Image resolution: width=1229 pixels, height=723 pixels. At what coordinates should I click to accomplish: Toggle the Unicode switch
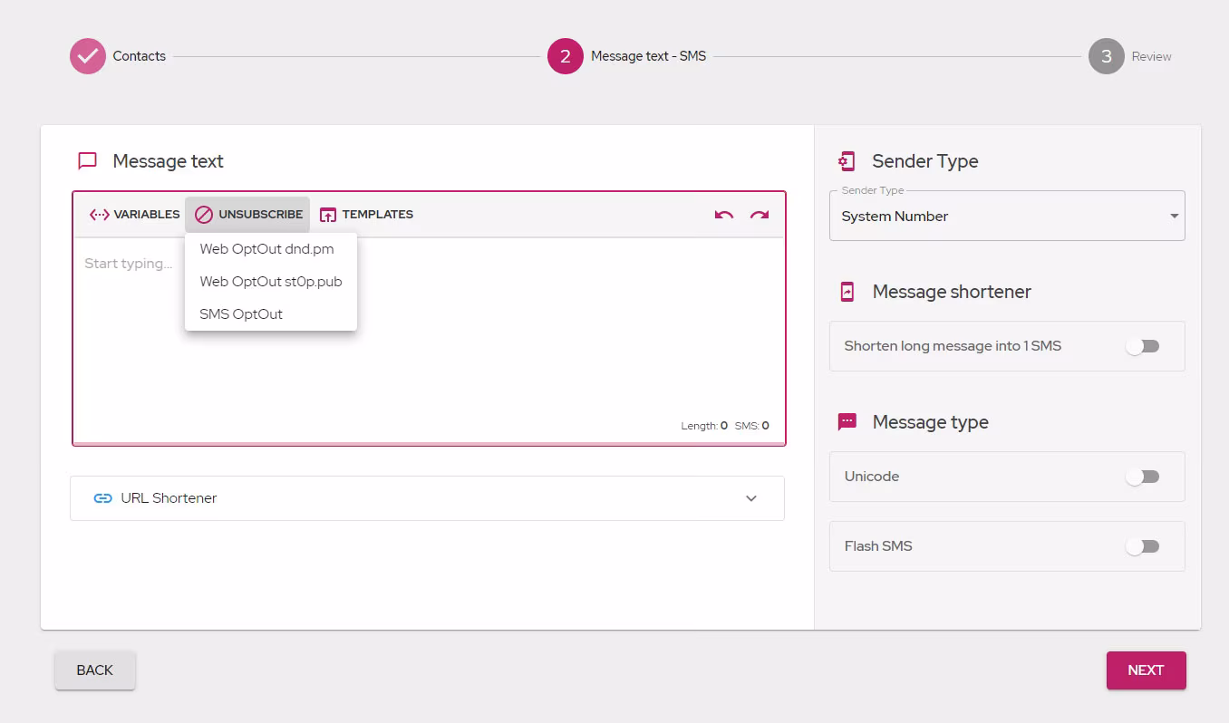point(1142,477)
